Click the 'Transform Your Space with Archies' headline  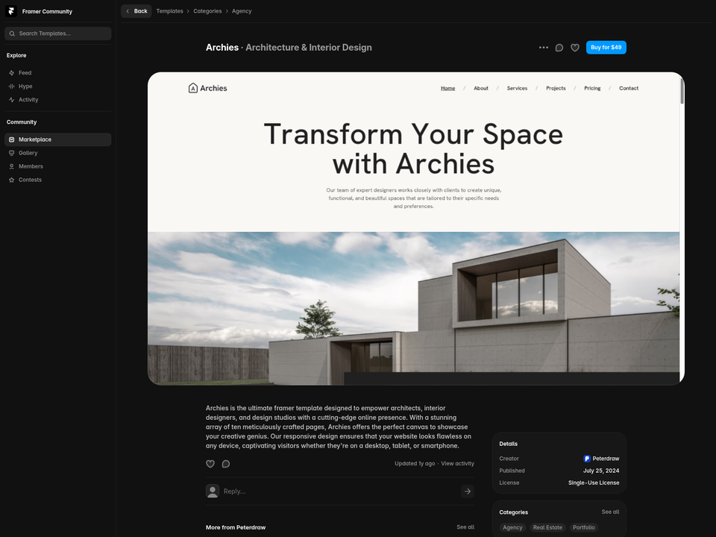pyautogui.click(x=413, y=149)
